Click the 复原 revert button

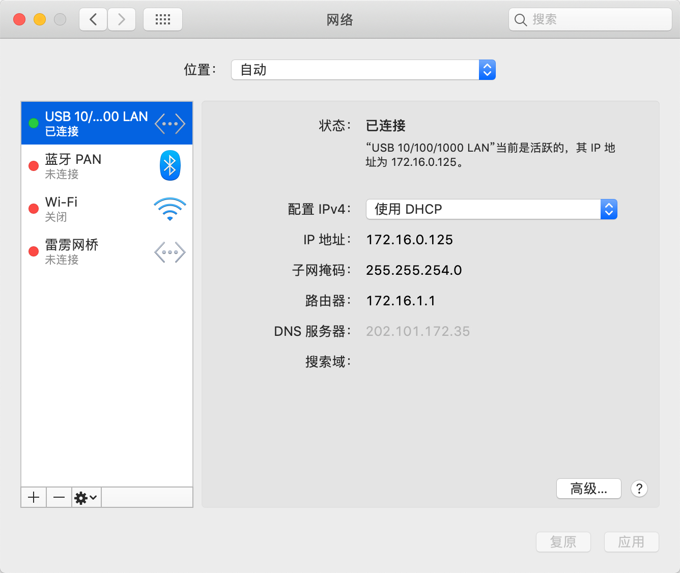(x=563, y=542)
